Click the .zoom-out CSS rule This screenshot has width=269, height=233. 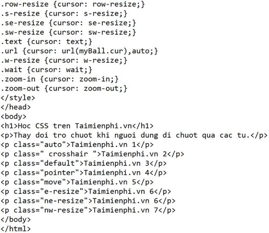coord(63,88)
